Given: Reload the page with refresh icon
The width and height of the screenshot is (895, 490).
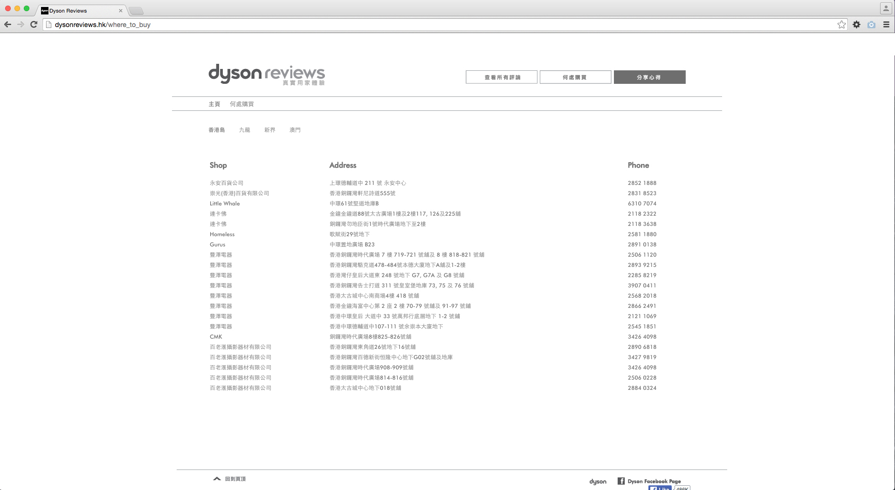Looking at the screenshot, I should point(34,25).
